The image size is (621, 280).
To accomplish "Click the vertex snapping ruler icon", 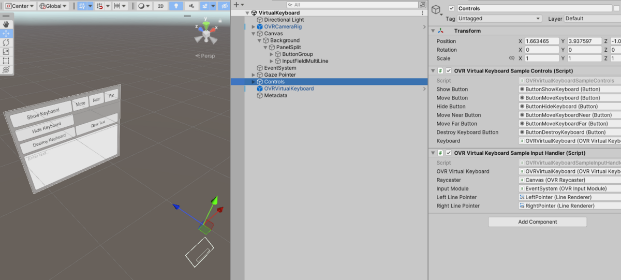I will tap(117, 6).
